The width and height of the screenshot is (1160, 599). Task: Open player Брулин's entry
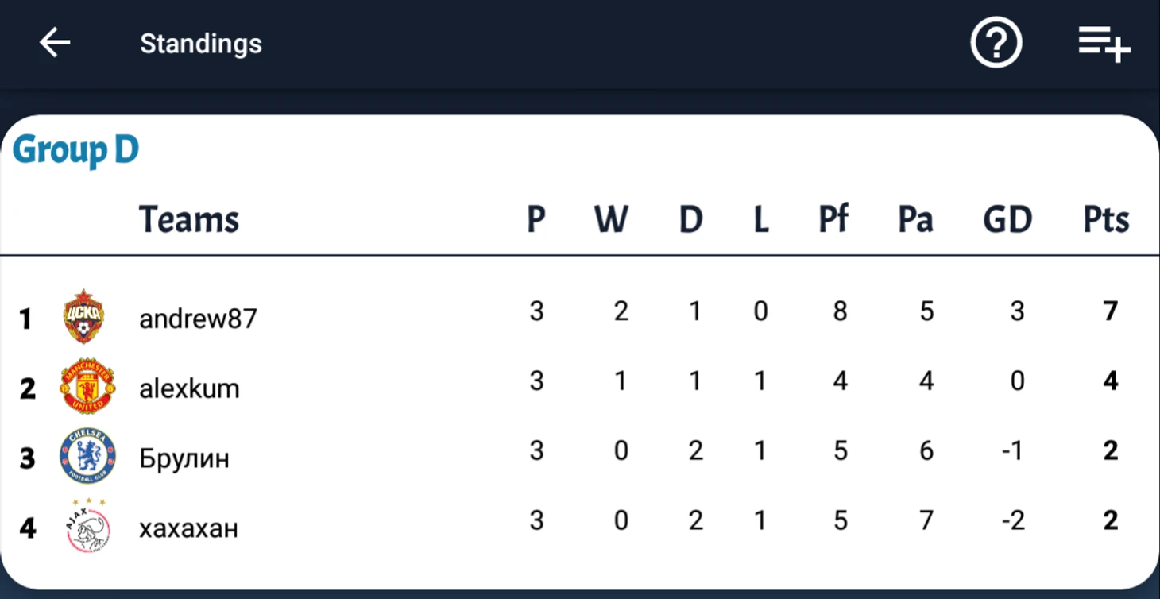click(184, 458)
